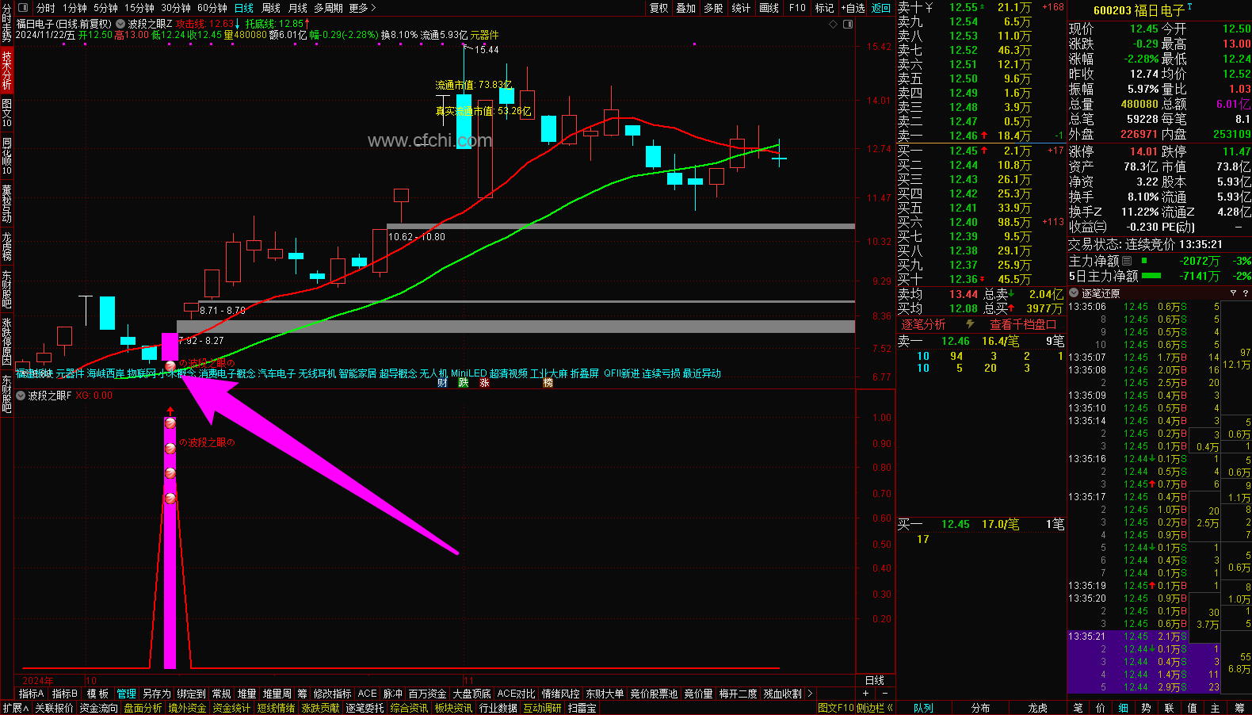Viewport: 1252px width, 715px height.
Task: Select the 筹 chips tab
Action: tap(1239, 708)
